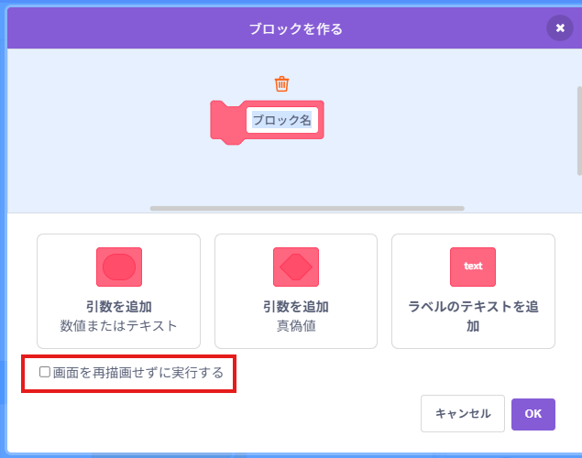Click the 数値またはテキスト subtitle text
Viewport: 582px width, 458px height.
click(119, 326)
